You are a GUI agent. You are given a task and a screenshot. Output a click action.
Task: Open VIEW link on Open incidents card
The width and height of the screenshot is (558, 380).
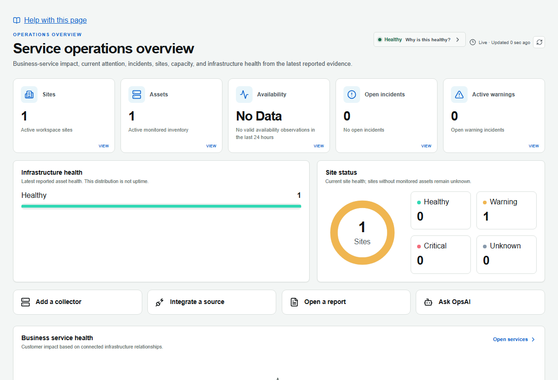(426, 146)
